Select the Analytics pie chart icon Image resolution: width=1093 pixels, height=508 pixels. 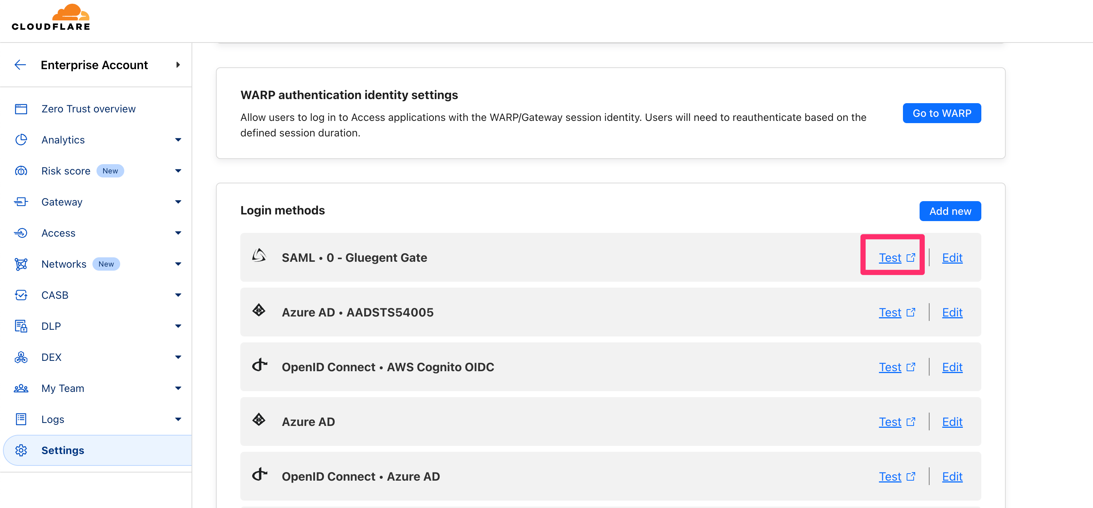pyautogui.click(x=21, y=140)
